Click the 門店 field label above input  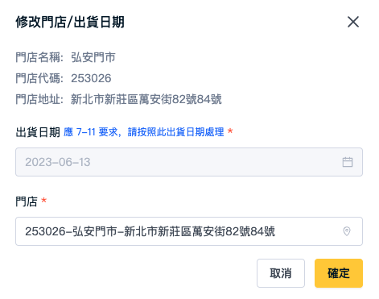27,201
